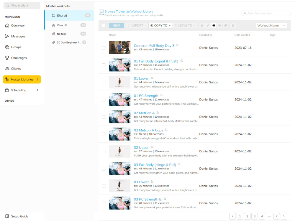The image size is (295, 221).
Task: Go to previous page with the left arrow
Action: click(x=232, y=216)
